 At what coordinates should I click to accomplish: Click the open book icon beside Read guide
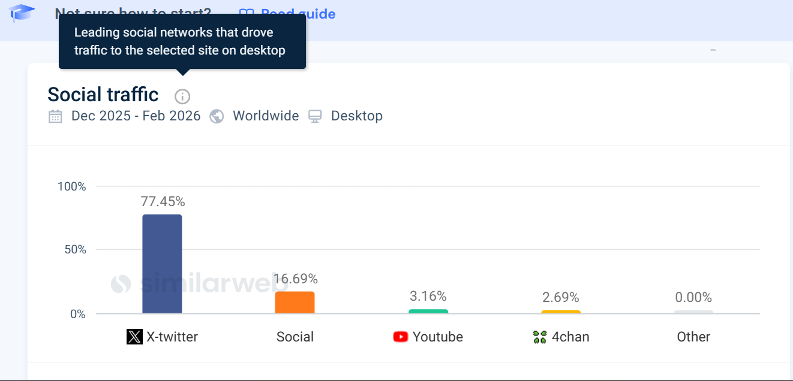(247, 13)
